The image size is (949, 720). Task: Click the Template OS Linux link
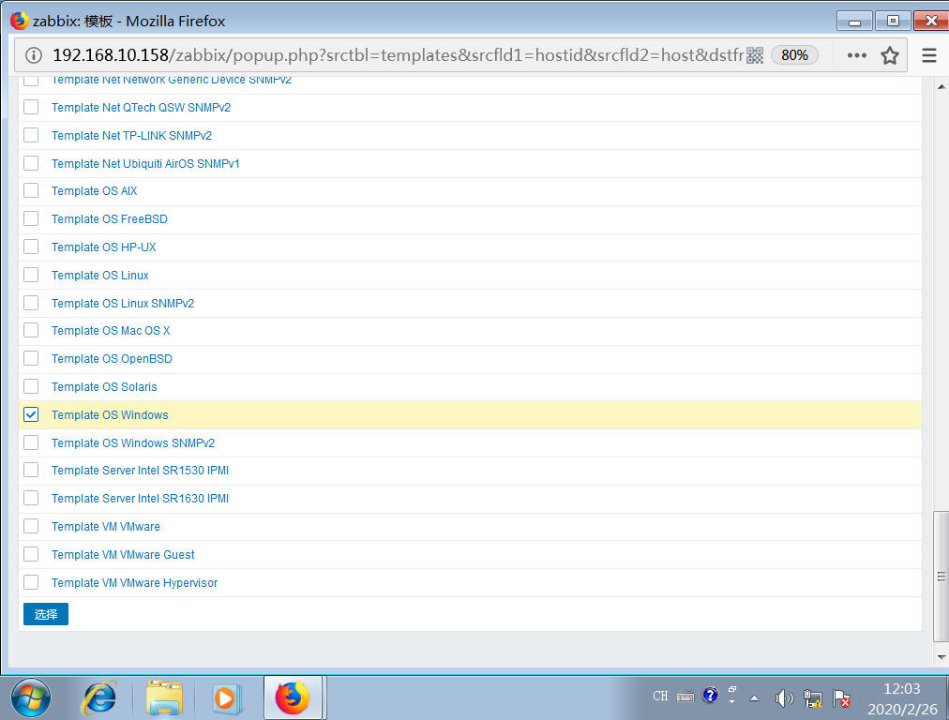99,276
